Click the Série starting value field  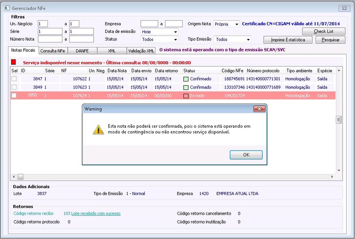click(x=50, y=31)
